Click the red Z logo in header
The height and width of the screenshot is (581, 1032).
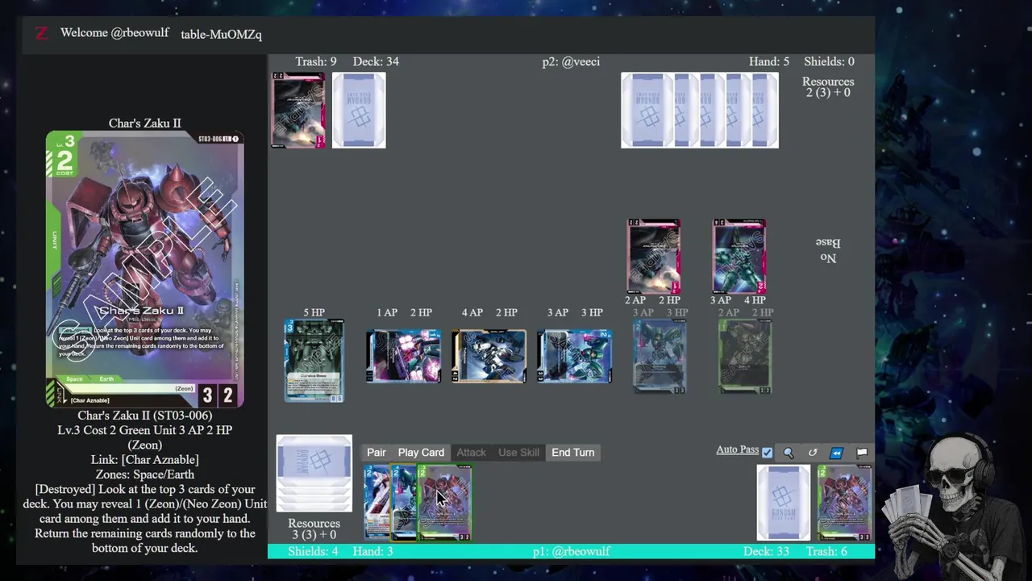(41, 33)
